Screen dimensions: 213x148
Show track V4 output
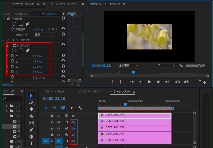pos(73,122)
